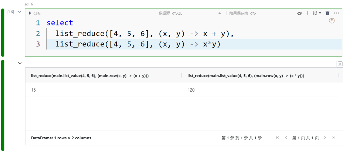The image size is (343, 160).
Task: Click the 第 1 条 到 1 条 共 1 条 label
Action: click(x=242, y=138)
